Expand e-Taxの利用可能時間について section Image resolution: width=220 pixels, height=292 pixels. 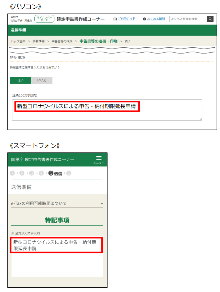pyautogui.click(x=57, y=203)
